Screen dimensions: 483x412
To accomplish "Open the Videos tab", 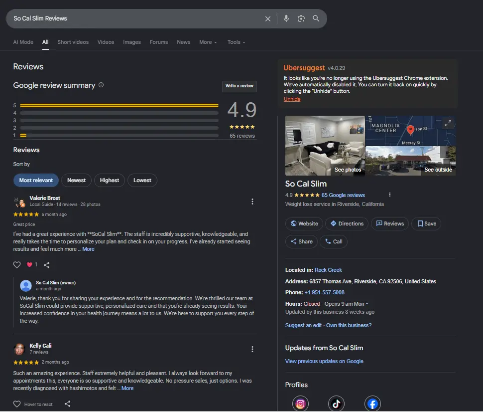I will coord(106,42).
